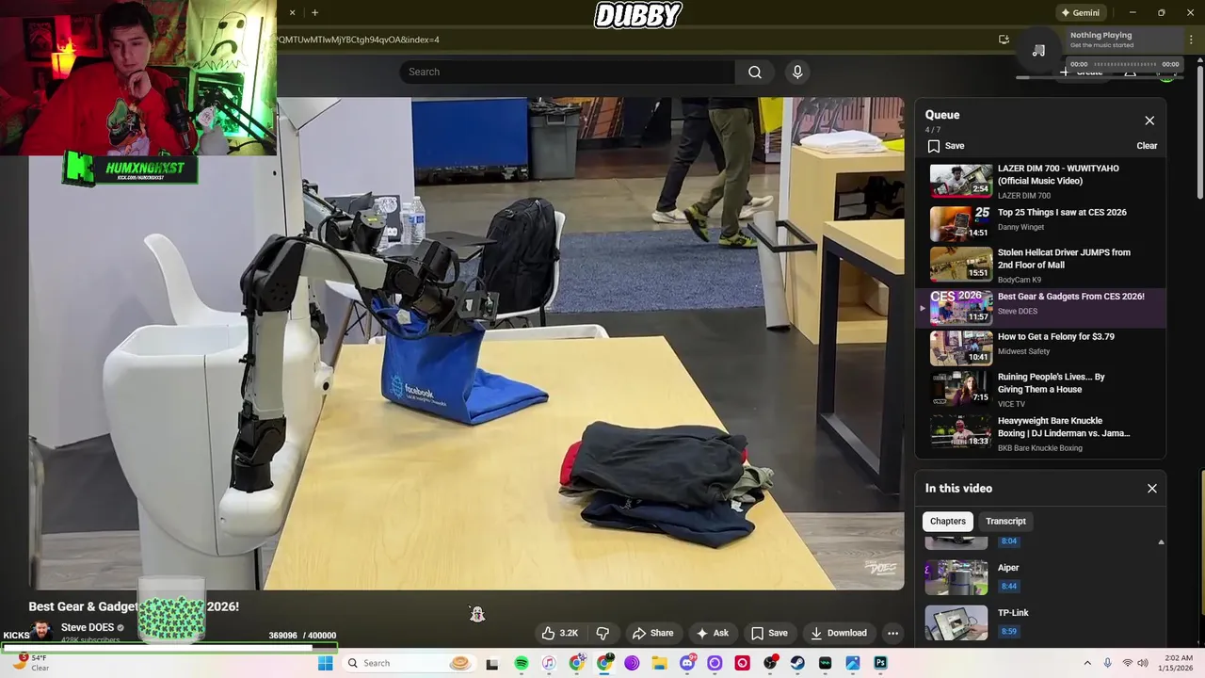Switch to the Transcript tab

tap(1005, 521)
